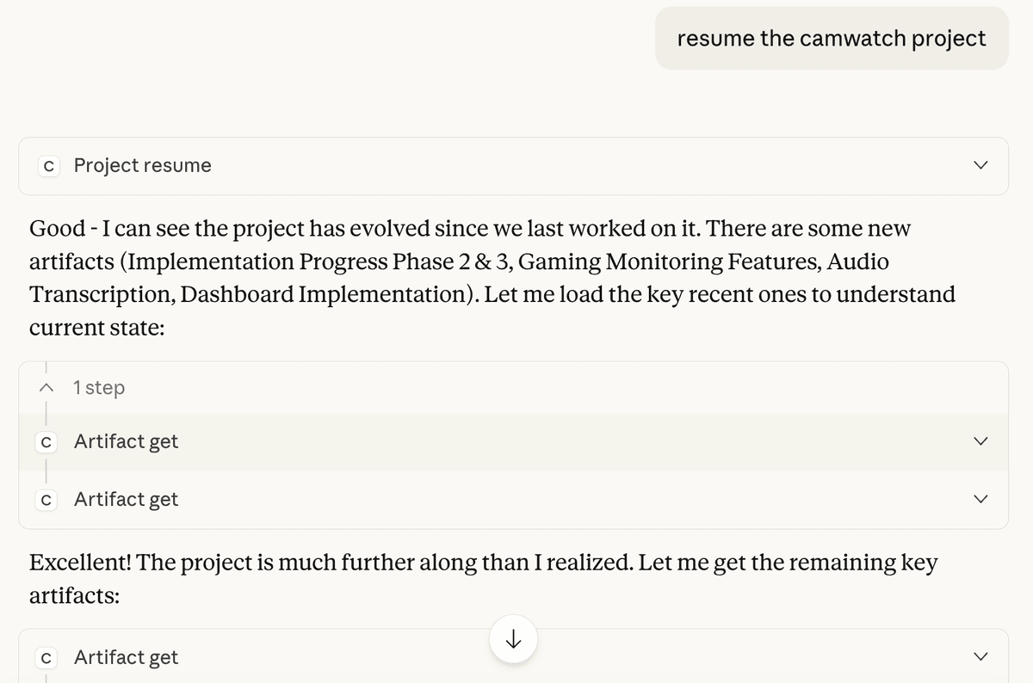Click the Project resume label text

click(x=143, y=165)
